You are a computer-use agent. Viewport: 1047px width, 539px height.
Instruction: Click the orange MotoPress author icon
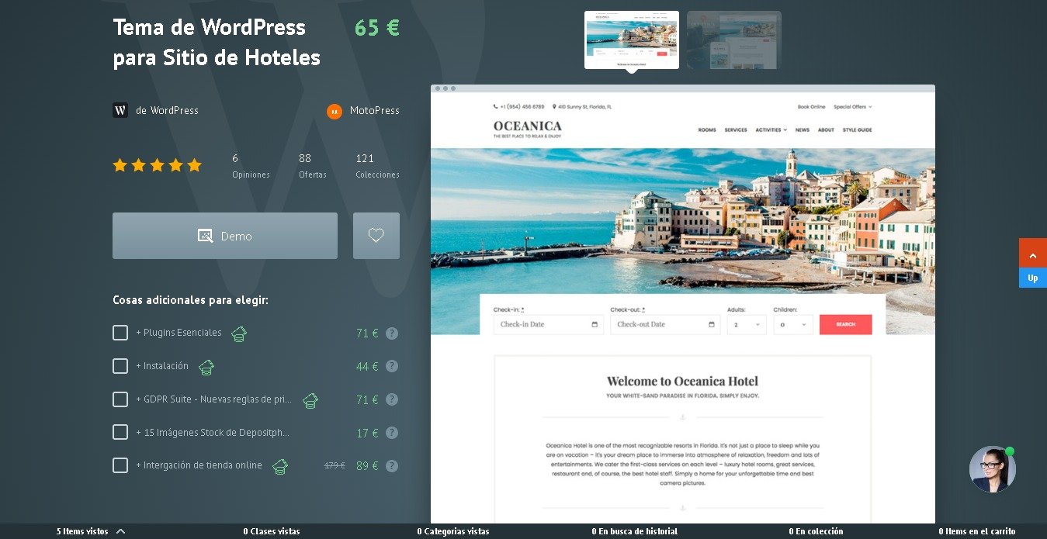tap(335, 111)
